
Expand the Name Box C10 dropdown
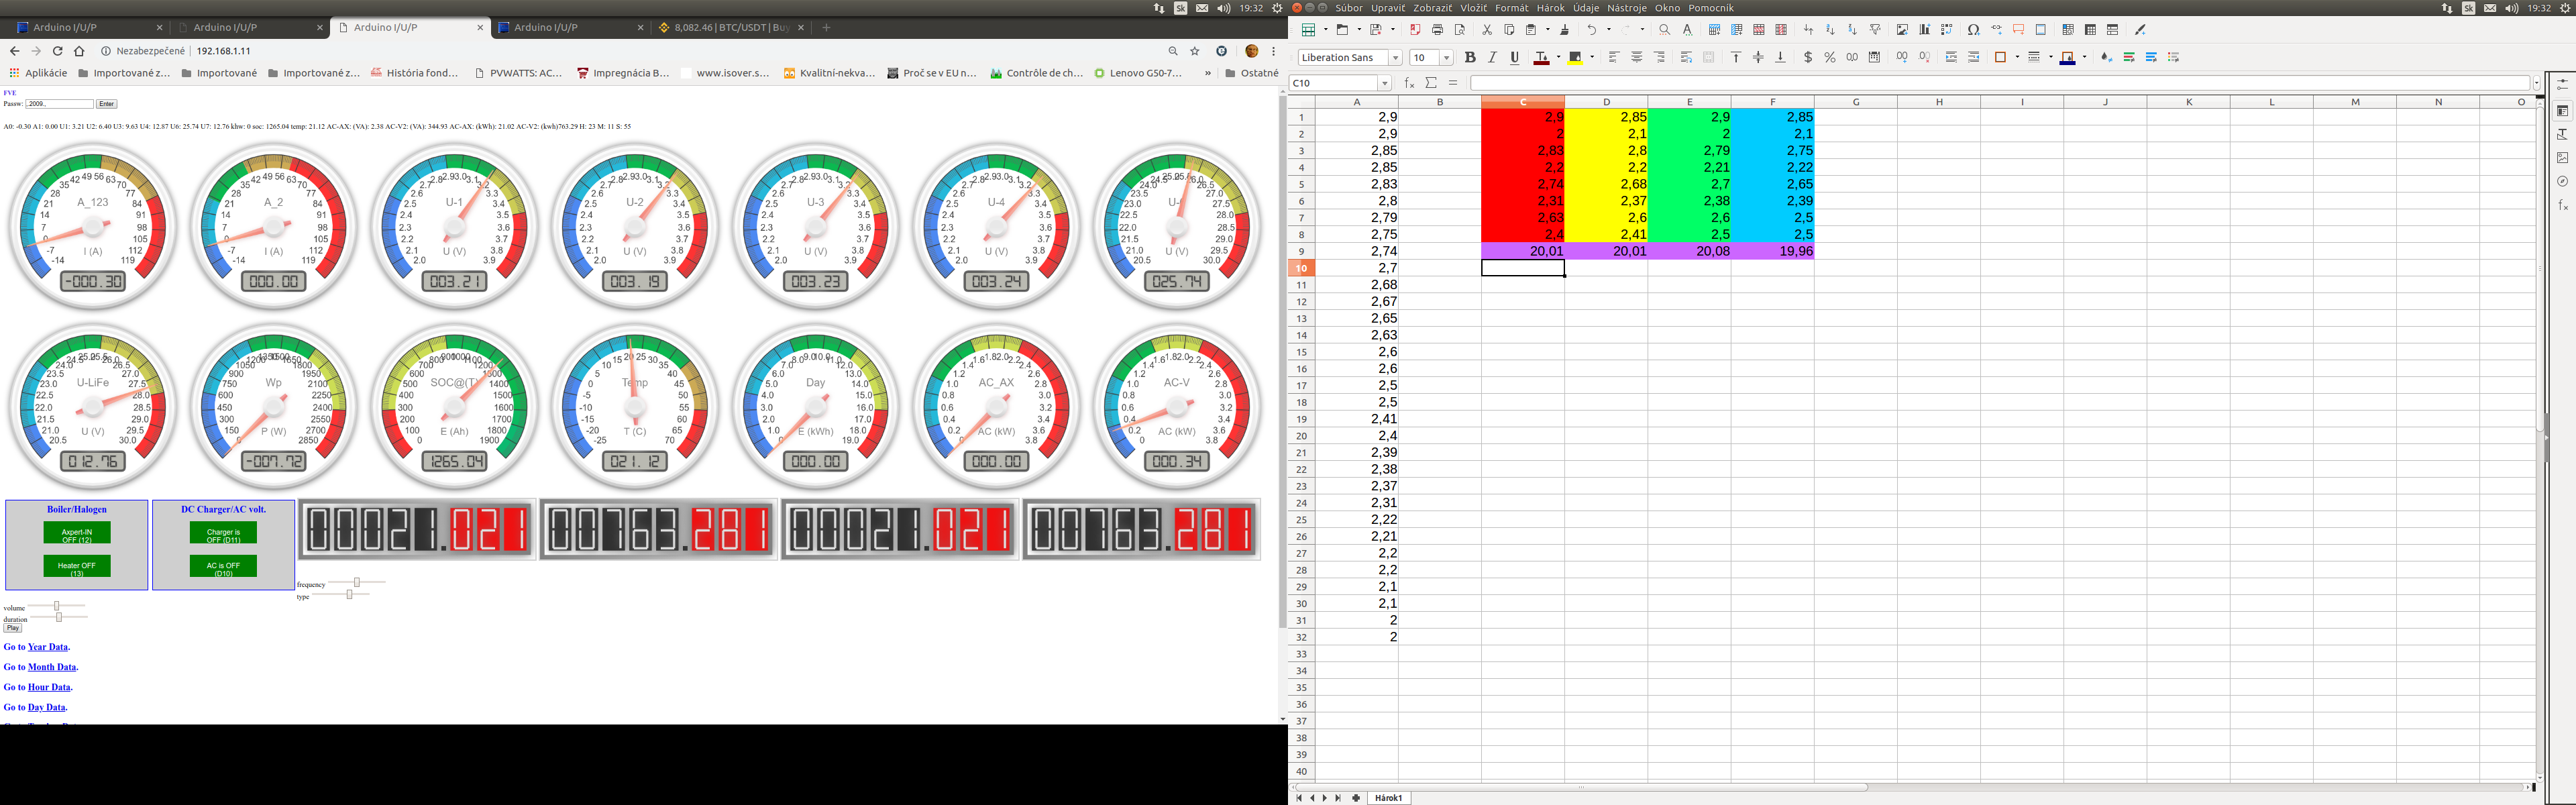(x=1385, y=83)
